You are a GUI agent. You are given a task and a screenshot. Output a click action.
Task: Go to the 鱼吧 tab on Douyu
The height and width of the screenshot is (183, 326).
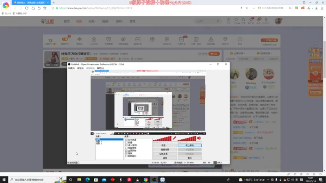[x=132, y=21]
